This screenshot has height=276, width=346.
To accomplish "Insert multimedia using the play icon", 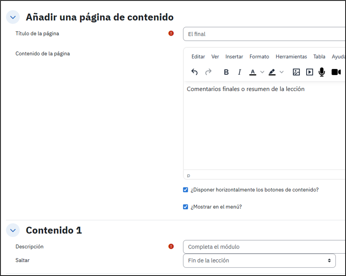I will (309, 72).
